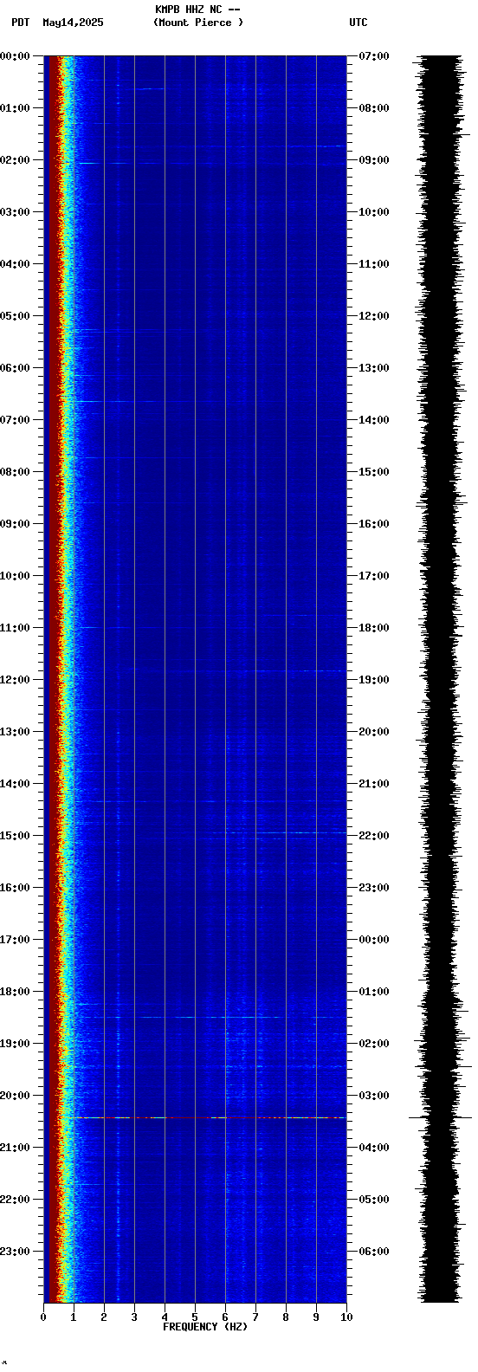The width and height of the screenshot is (478, 1372).
Task: Click the 5 tick on frequency axis
Action: coord(195,1317)
